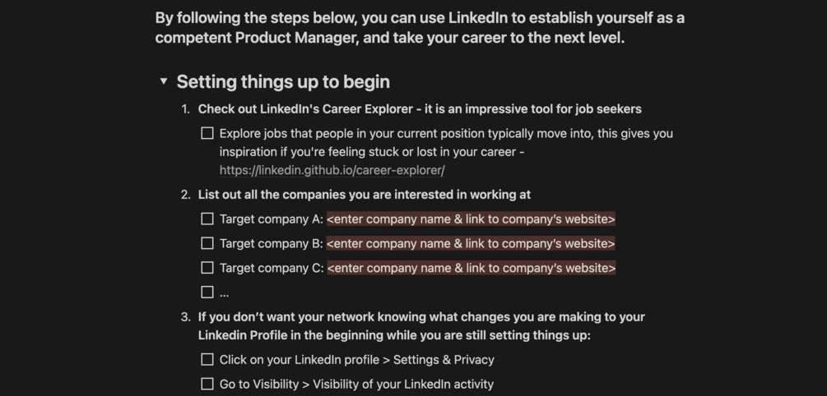Tick the Target company B checkbox
The width and height of the screenshot is (827, 396).
point(207,243)
